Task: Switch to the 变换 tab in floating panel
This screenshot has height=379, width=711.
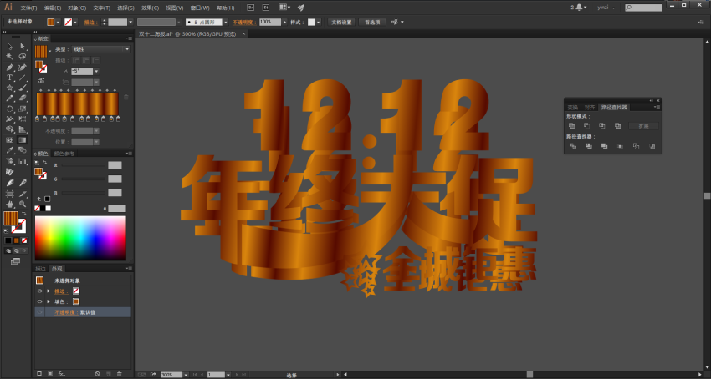Action: coord(573,108)
